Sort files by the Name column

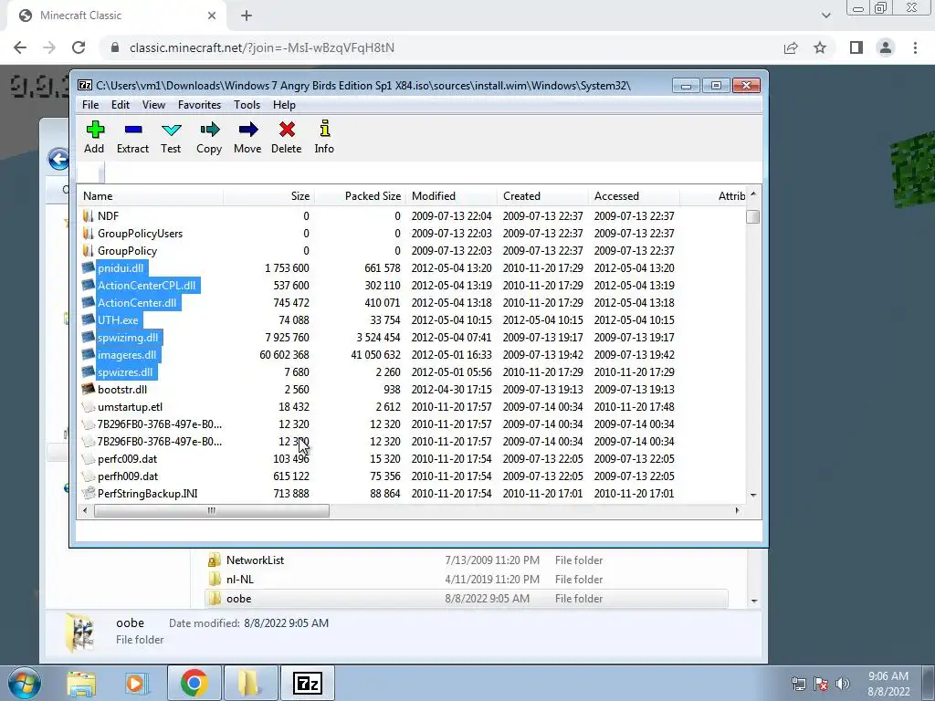151,196
